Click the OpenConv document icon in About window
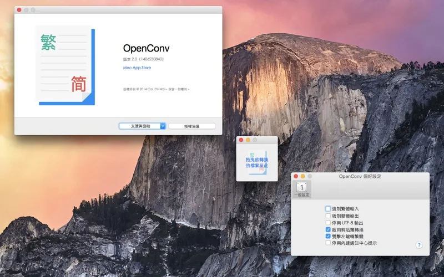This screenshot has height=277, width=444. tap(65, 65)
